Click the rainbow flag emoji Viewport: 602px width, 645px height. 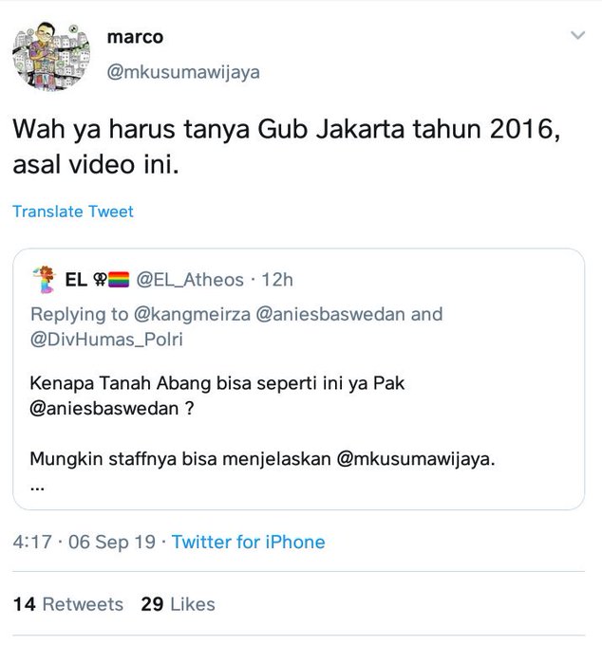[x=119, y=280]
